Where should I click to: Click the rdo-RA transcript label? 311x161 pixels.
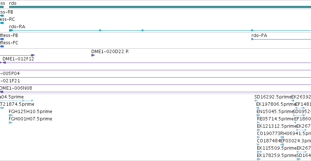click(17, 27)
